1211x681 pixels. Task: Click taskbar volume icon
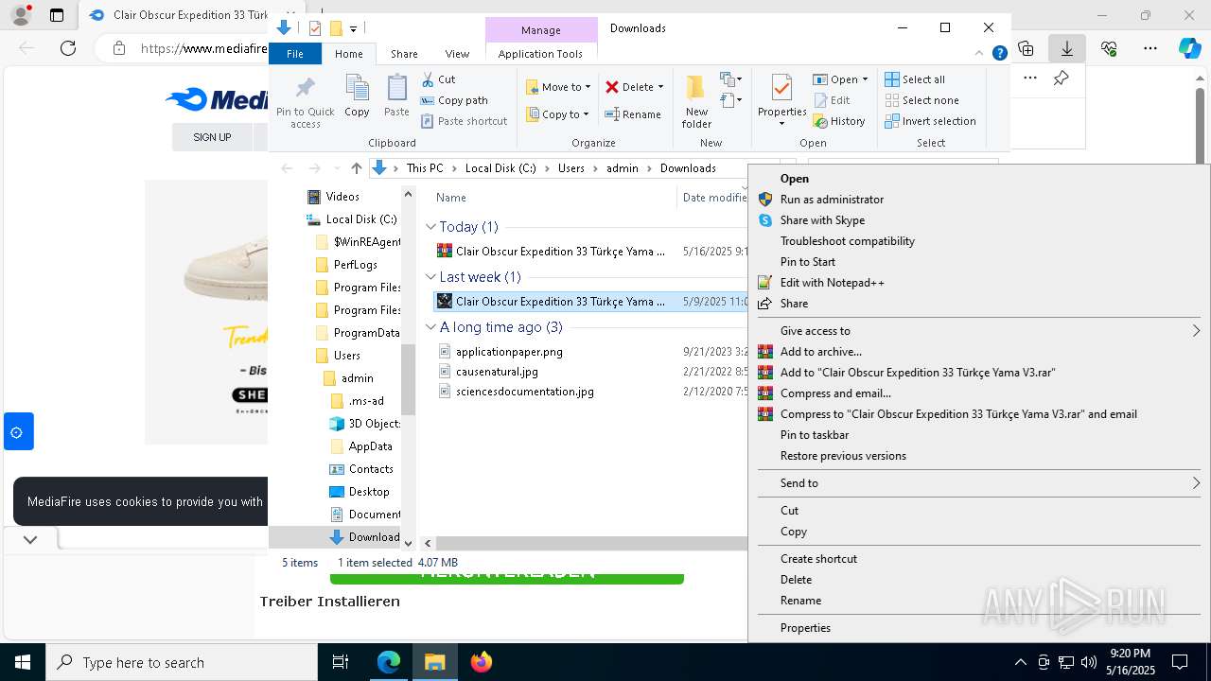tap(1089, 662)
